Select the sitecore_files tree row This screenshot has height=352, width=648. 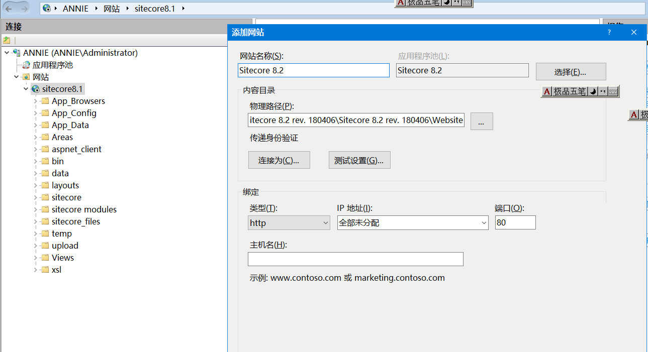(76, 221)
